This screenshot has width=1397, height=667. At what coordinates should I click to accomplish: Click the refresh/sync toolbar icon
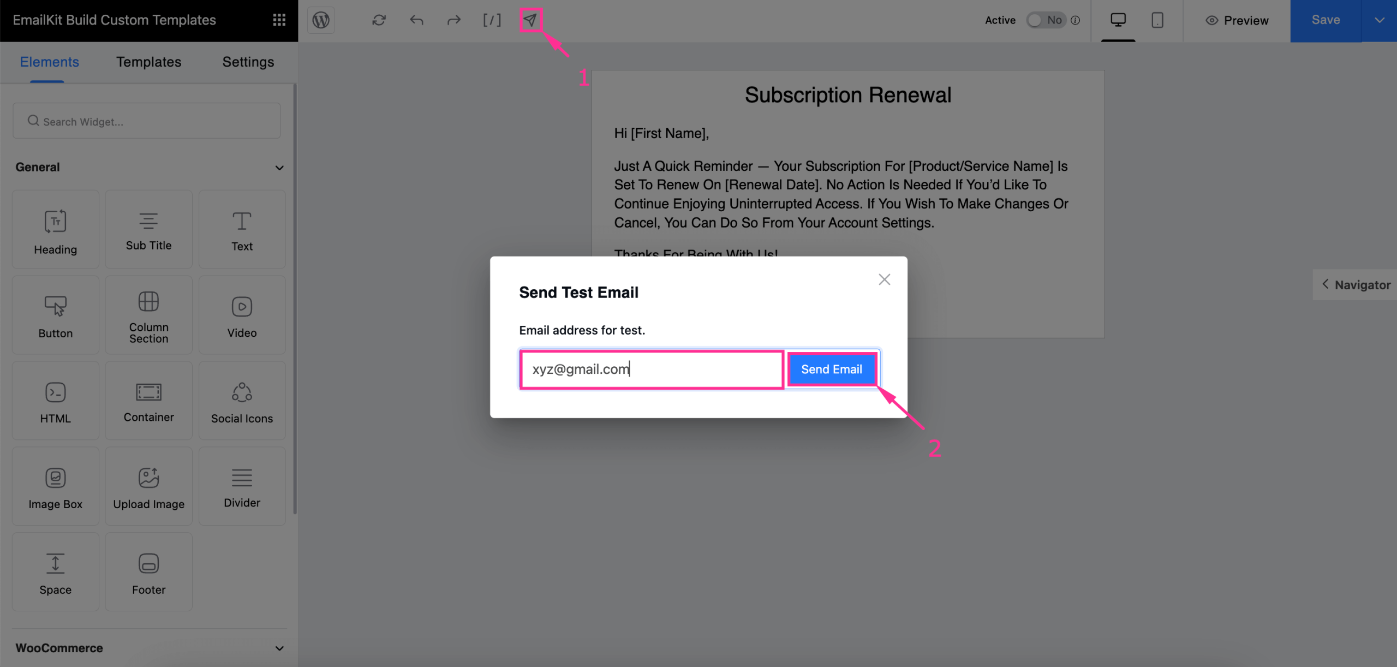coord(379,20)
